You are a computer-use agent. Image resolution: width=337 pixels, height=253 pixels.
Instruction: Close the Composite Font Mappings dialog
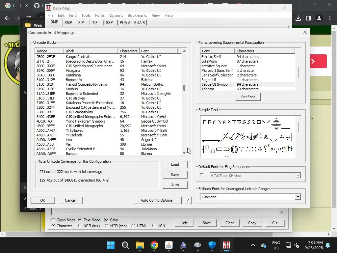click(x=305, y=32)
